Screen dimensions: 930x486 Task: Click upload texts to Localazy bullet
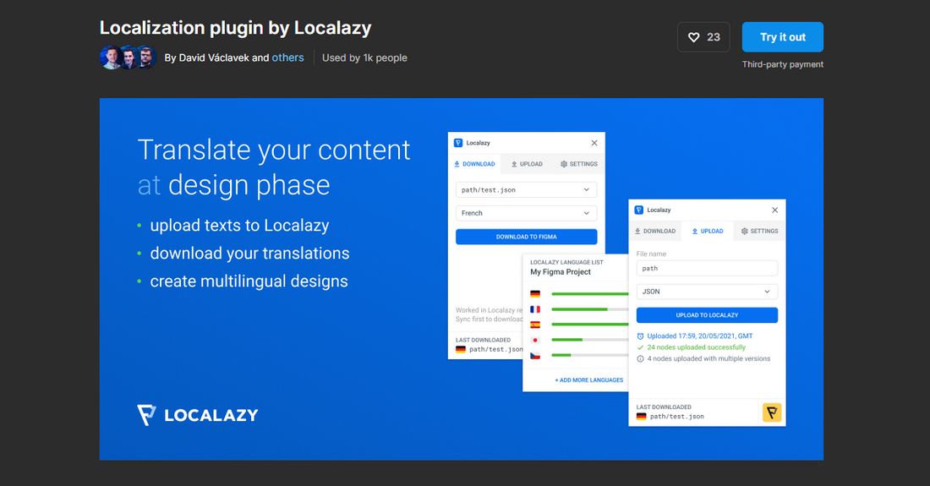coord(239,225)
